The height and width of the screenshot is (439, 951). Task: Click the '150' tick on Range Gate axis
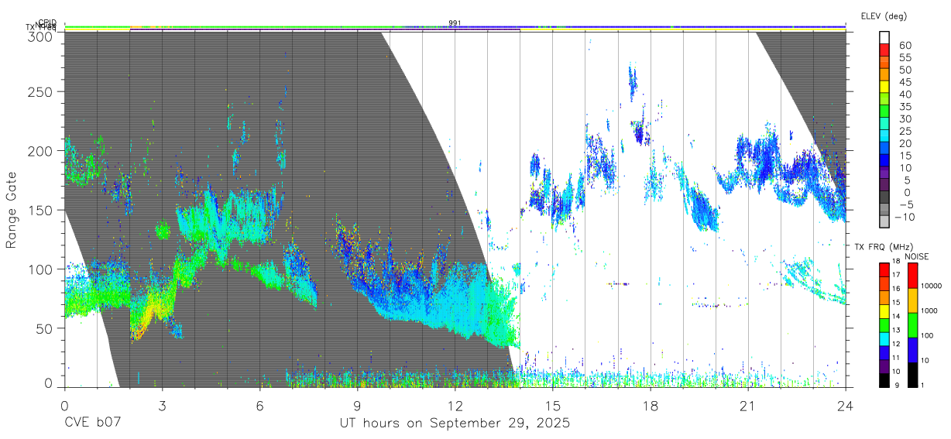42,210
